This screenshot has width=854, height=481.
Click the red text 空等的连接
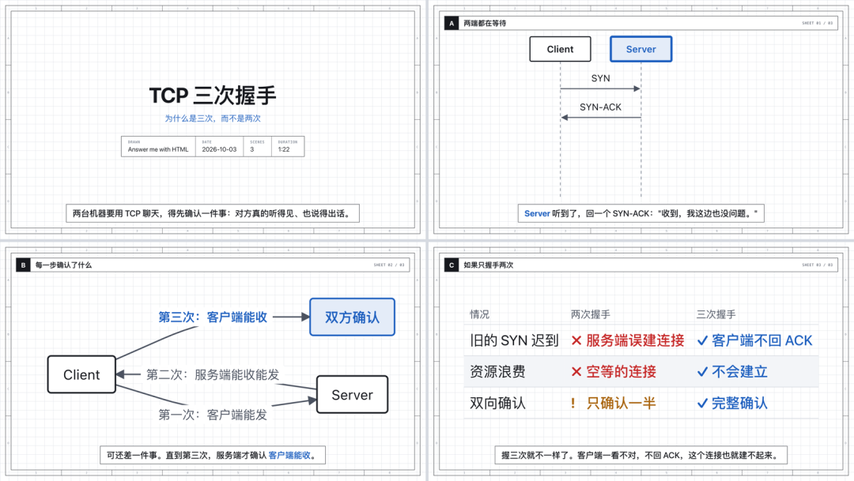click(x=622, y=372)
